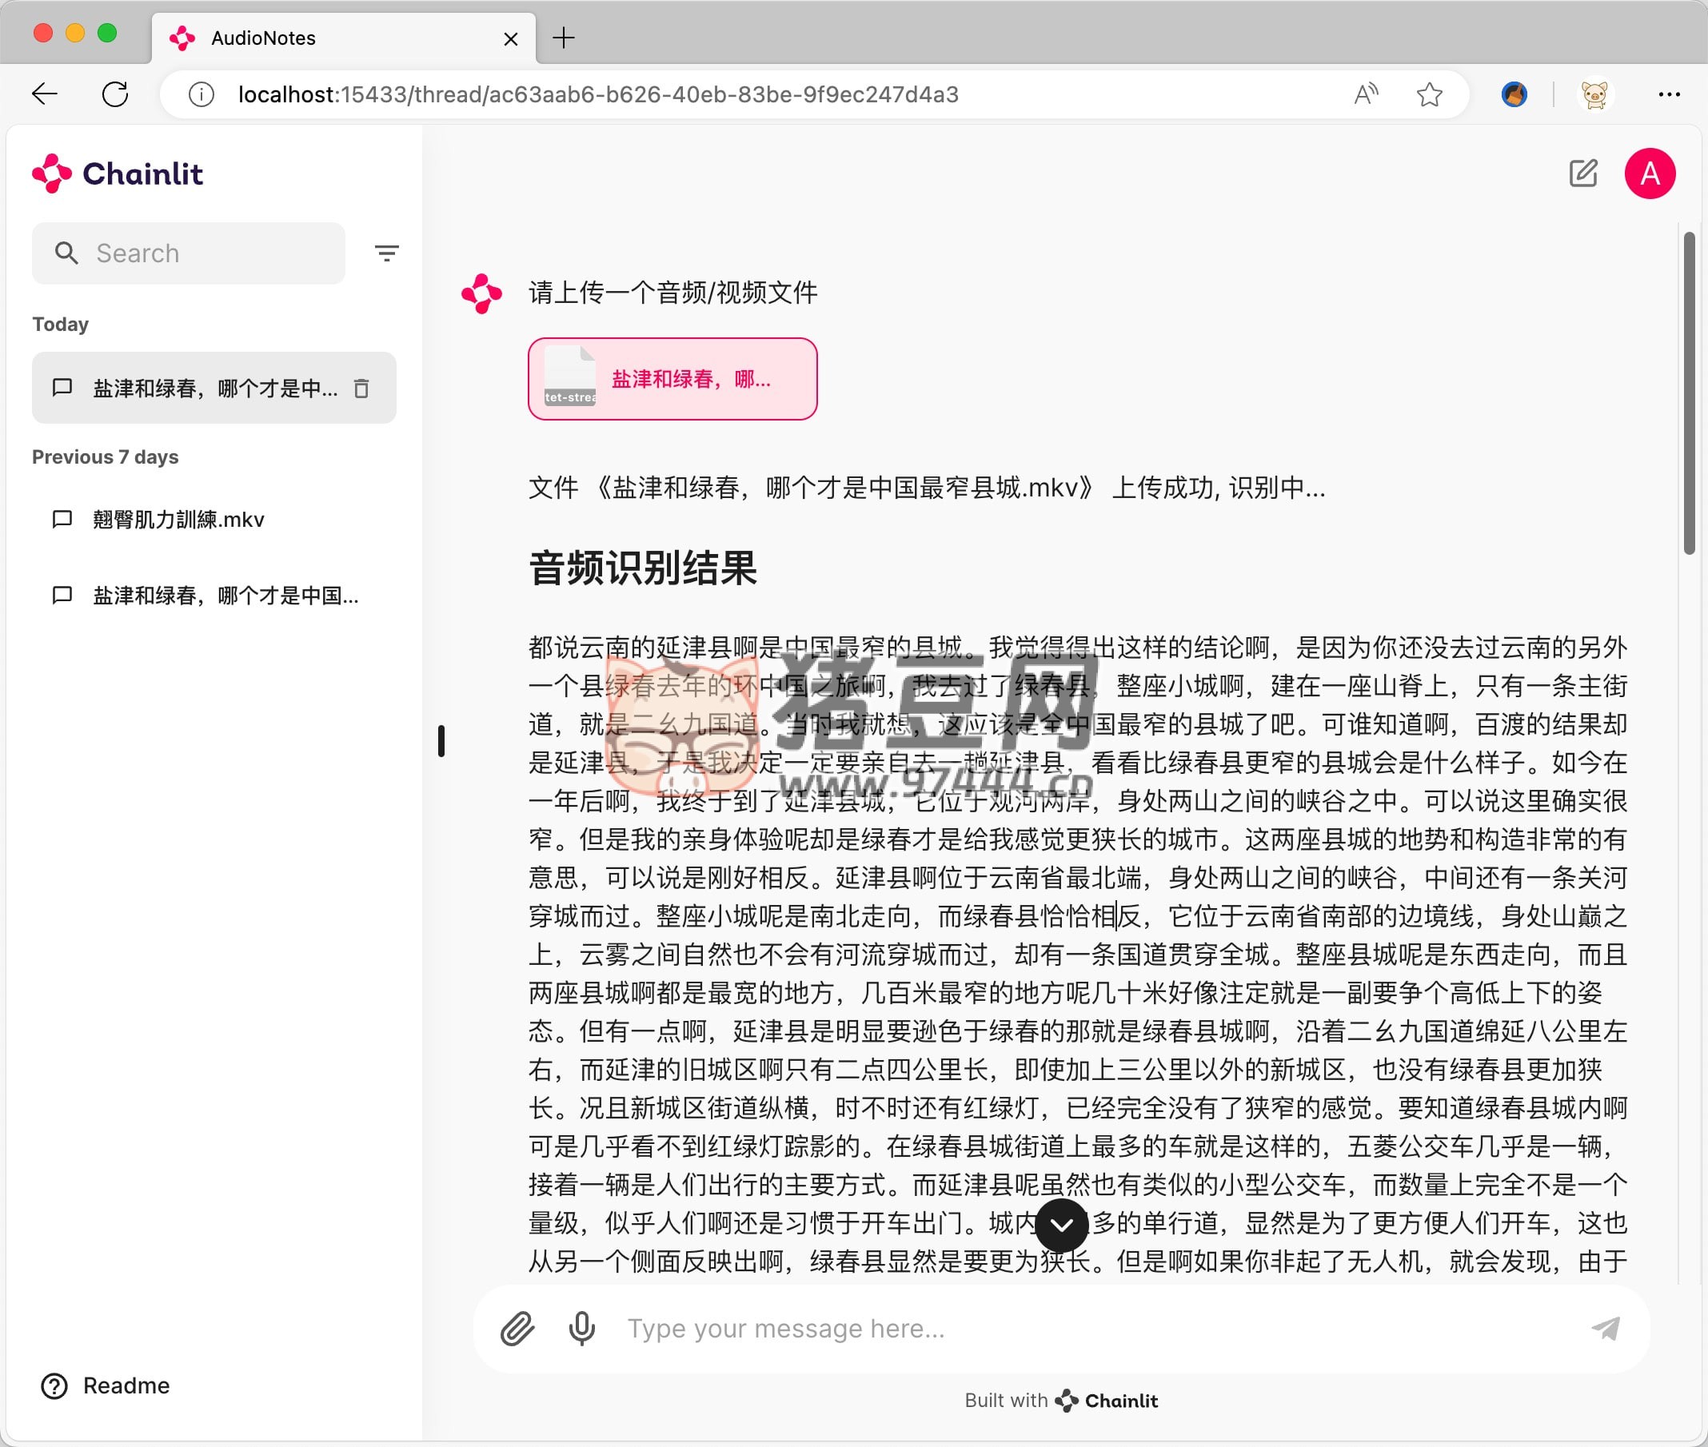
Task: Reload the page with refresh icon
Action: (115, 94)
